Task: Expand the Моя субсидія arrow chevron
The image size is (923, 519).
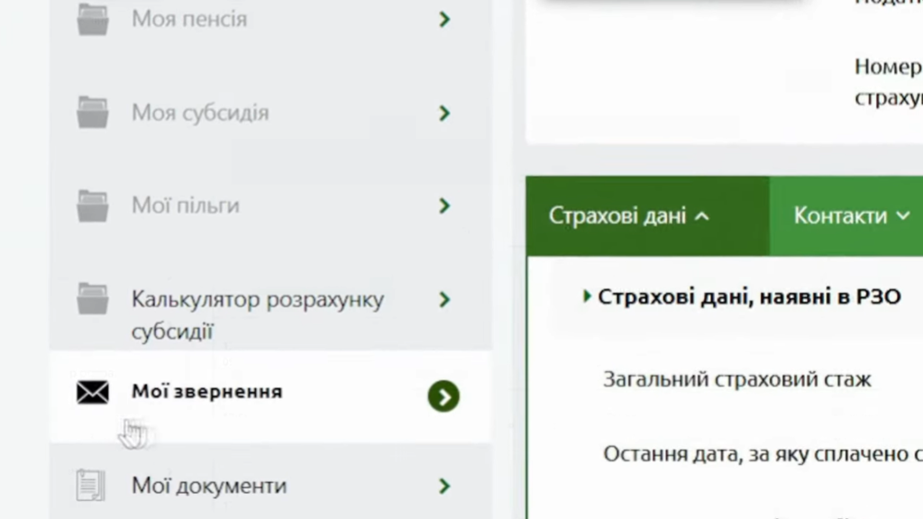Action: coord(443,113)
